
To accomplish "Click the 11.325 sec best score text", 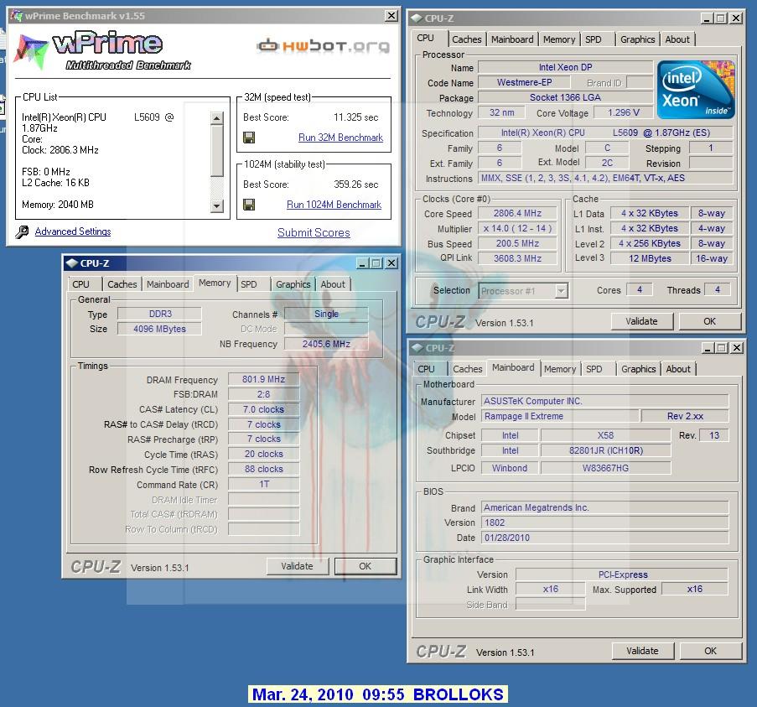I will (355, 117).
